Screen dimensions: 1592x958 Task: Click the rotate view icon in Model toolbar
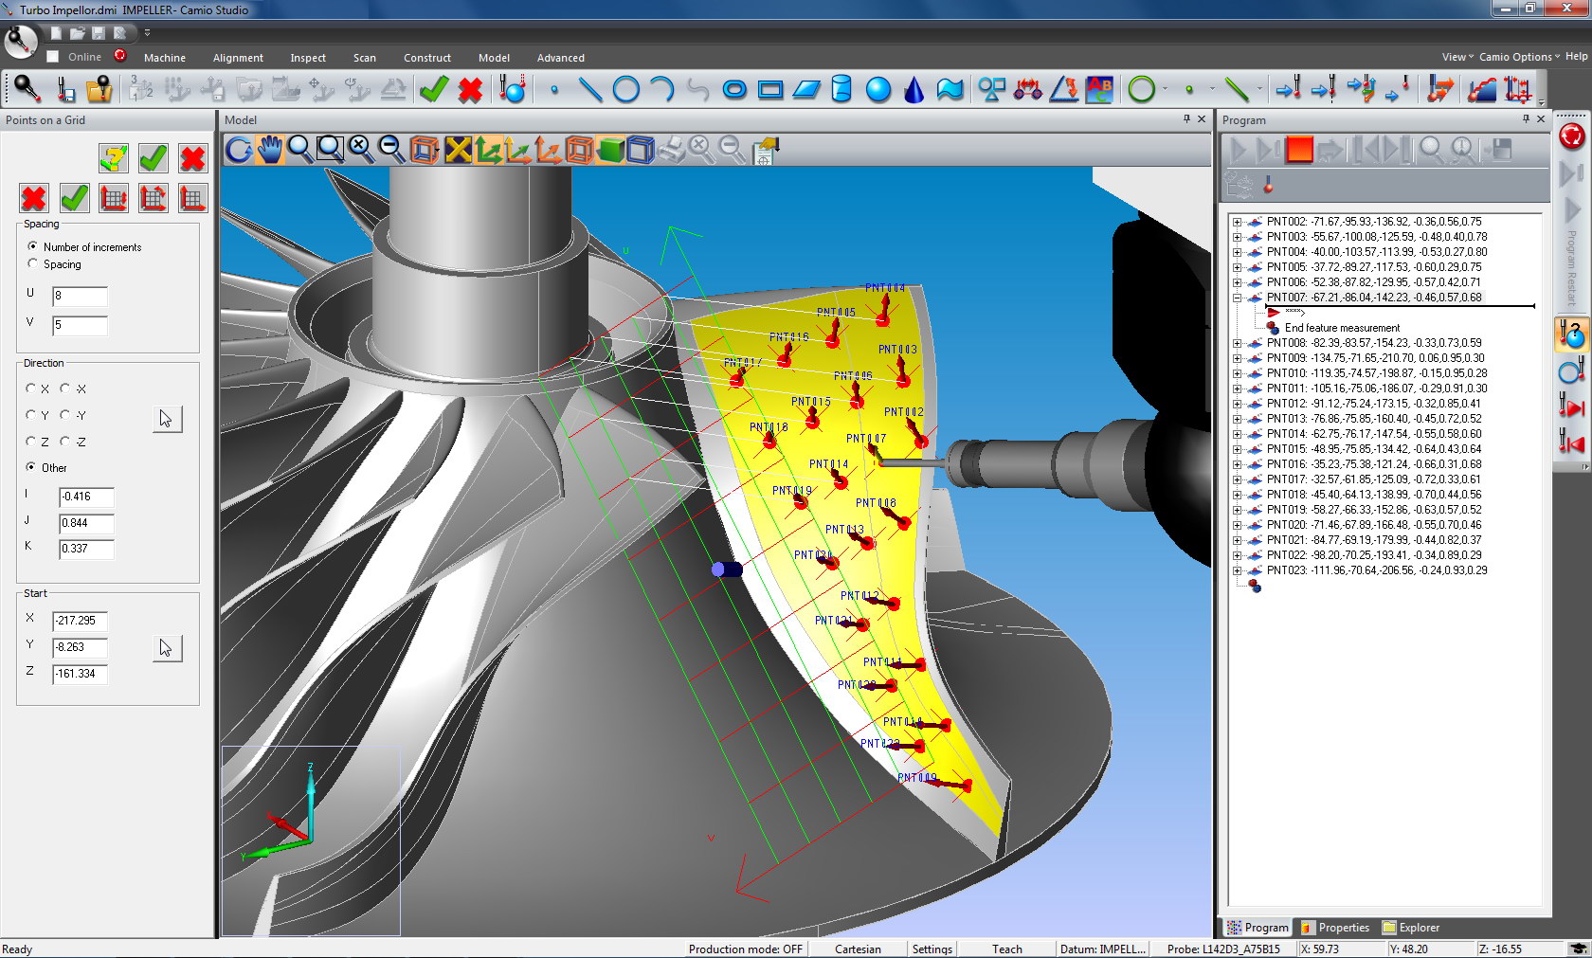pos(239,150)
